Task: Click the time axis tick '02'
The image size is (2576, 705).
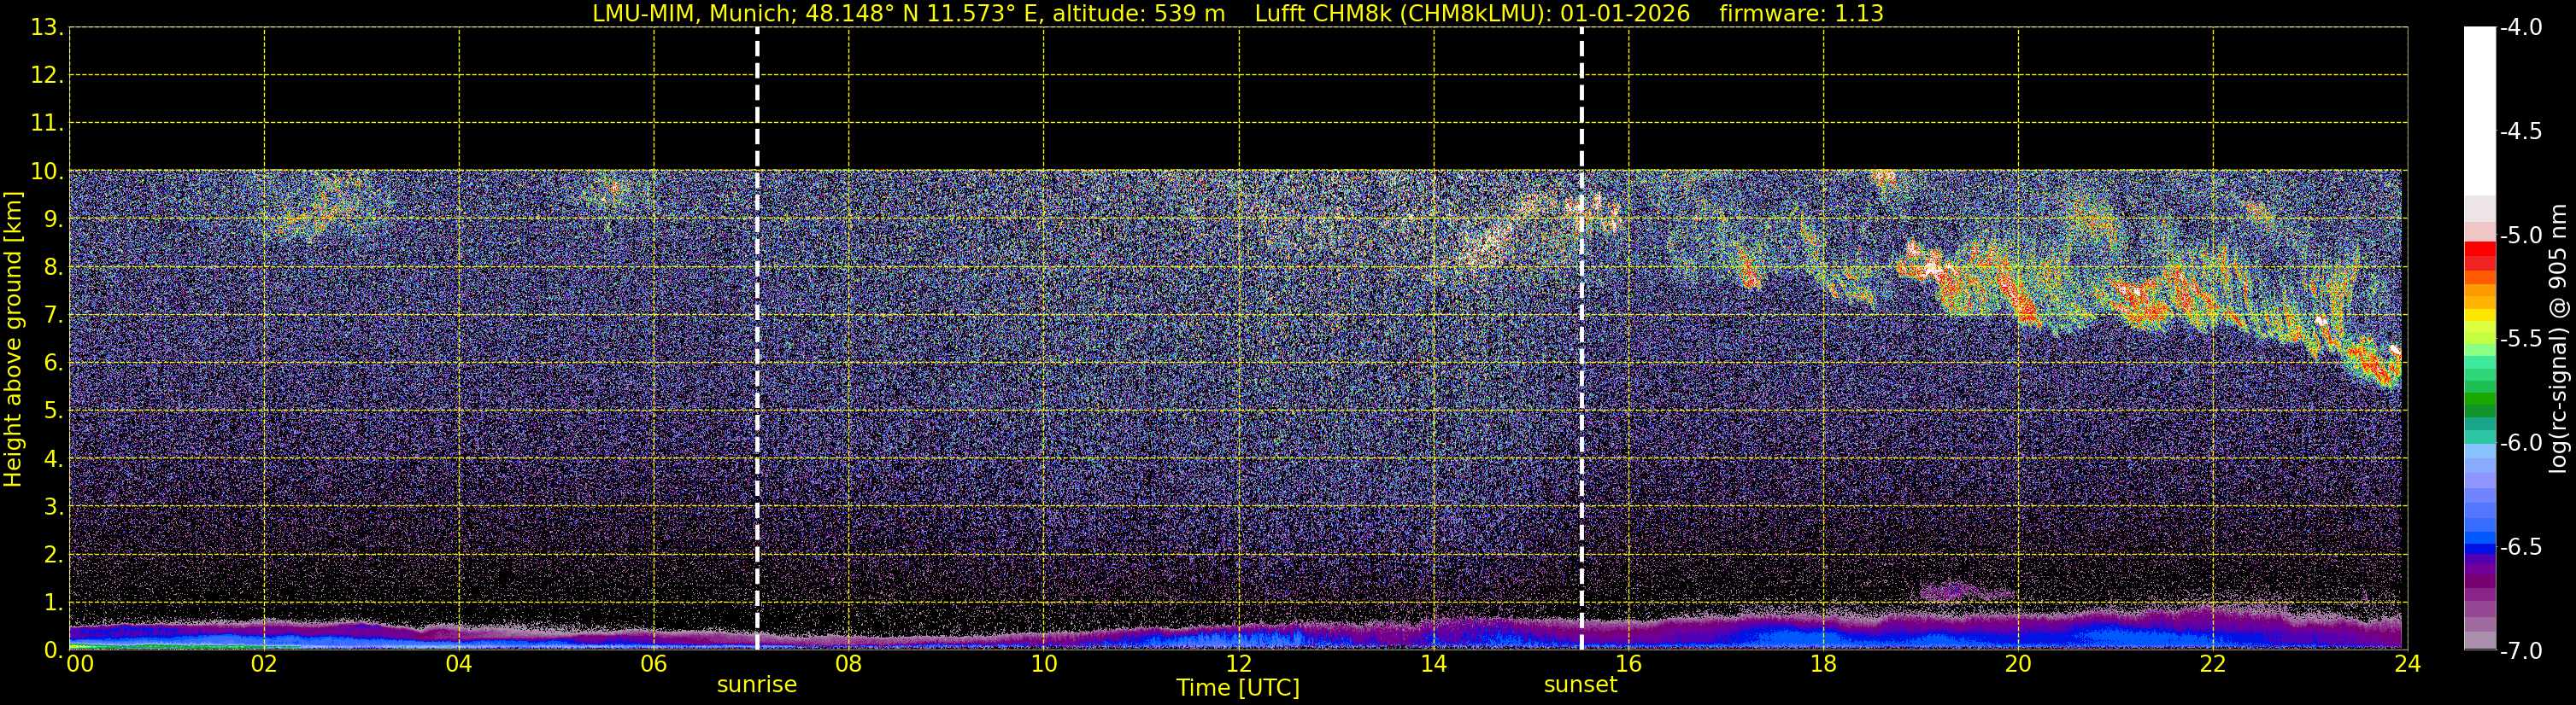Action: coord(264,664)
